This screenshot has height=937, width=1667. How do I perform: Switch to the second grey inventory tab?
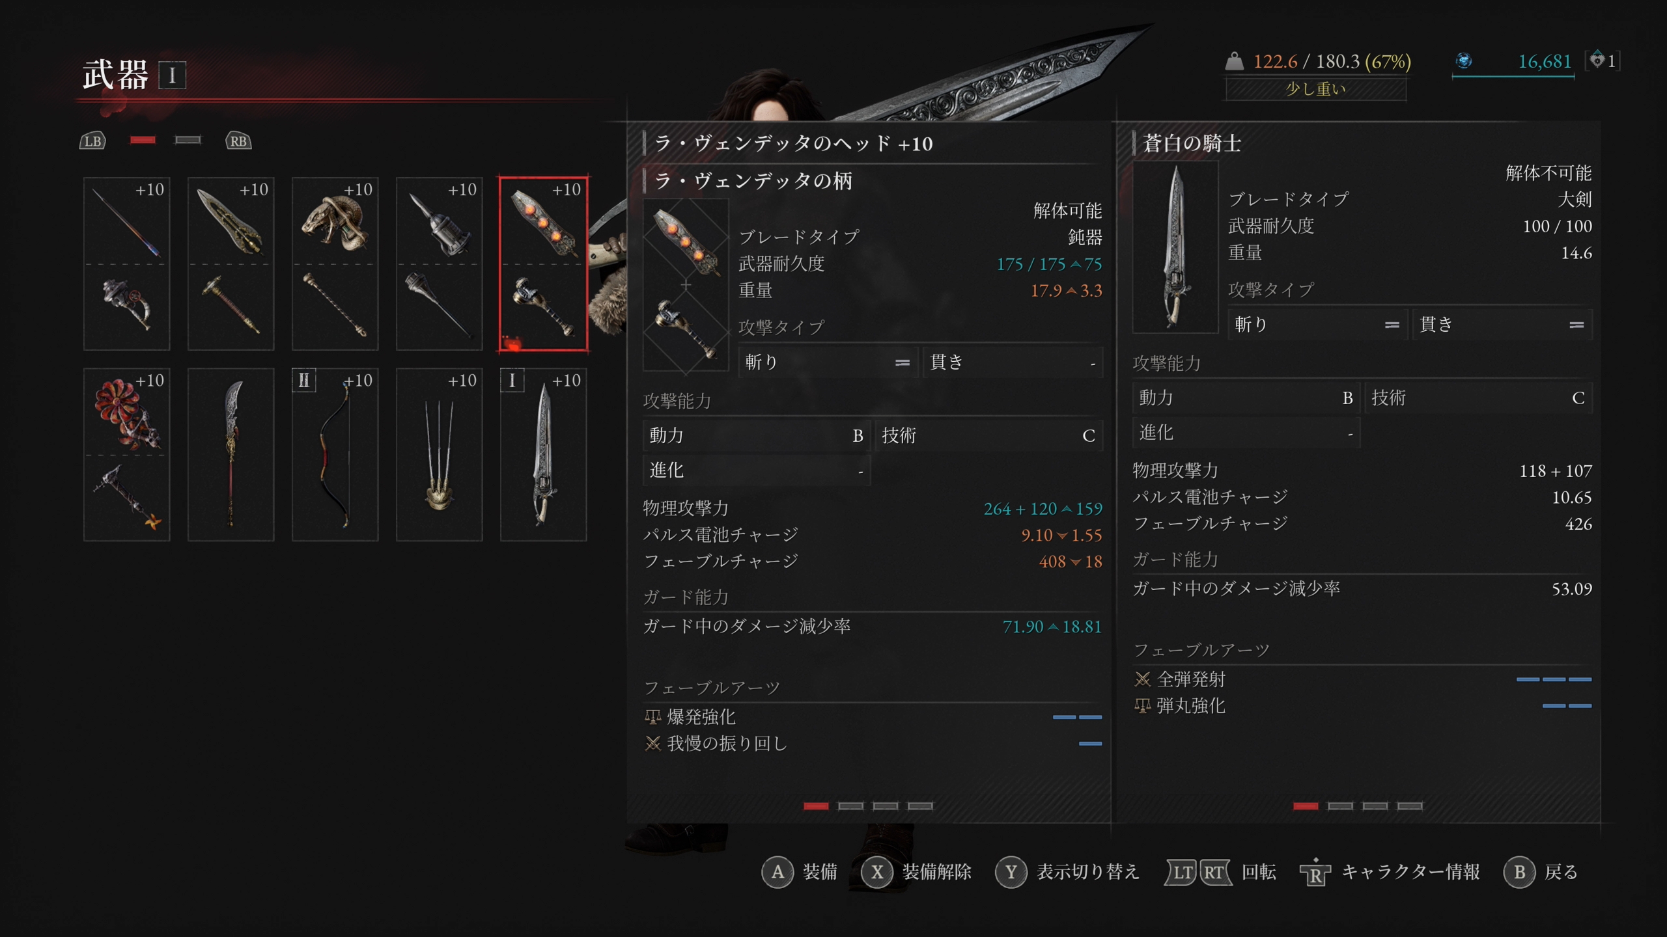(x=188, y=140)
